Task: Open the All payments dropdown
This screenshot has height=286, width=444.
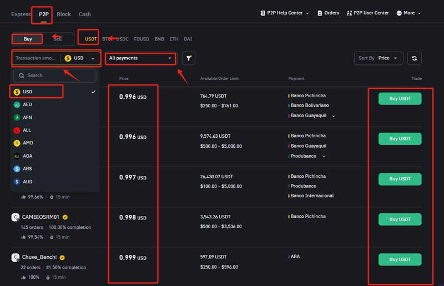Action: pyautogui.click(x=140, y=58)
